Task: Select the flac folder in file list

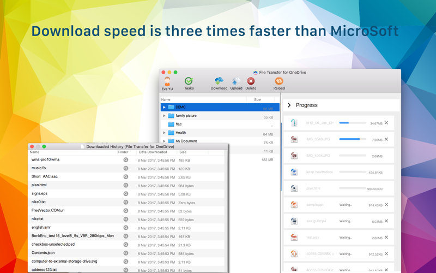Action: pyautogui.click(x=220, y=124)
